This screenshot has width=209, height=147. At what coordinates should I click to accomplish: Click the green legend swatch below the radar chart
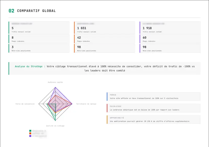pos(30,131)
